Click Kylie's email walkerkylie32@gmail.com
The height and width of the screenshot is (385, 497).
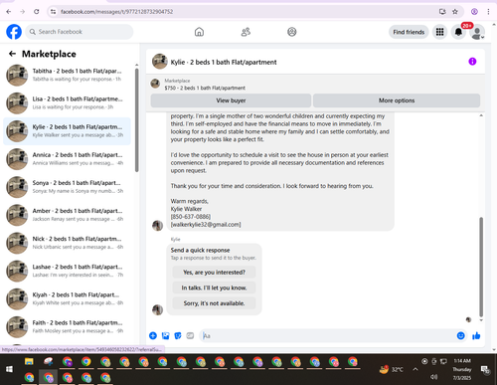(x=206, y=225)
